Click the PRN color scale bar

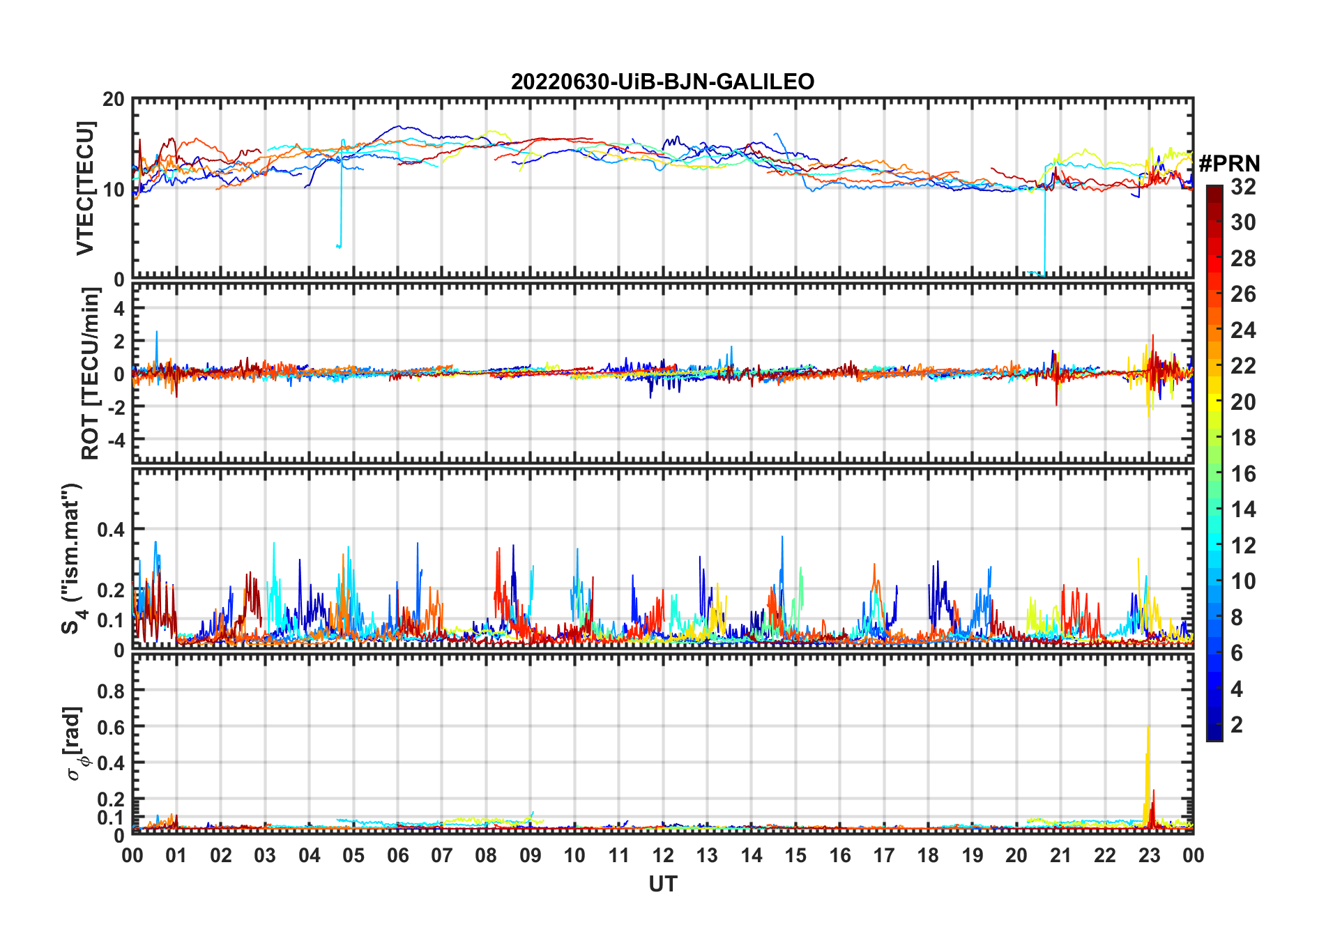1214,463
